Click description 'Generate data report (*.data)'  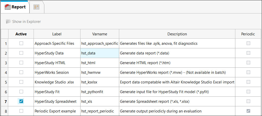[x=177, y=53]
